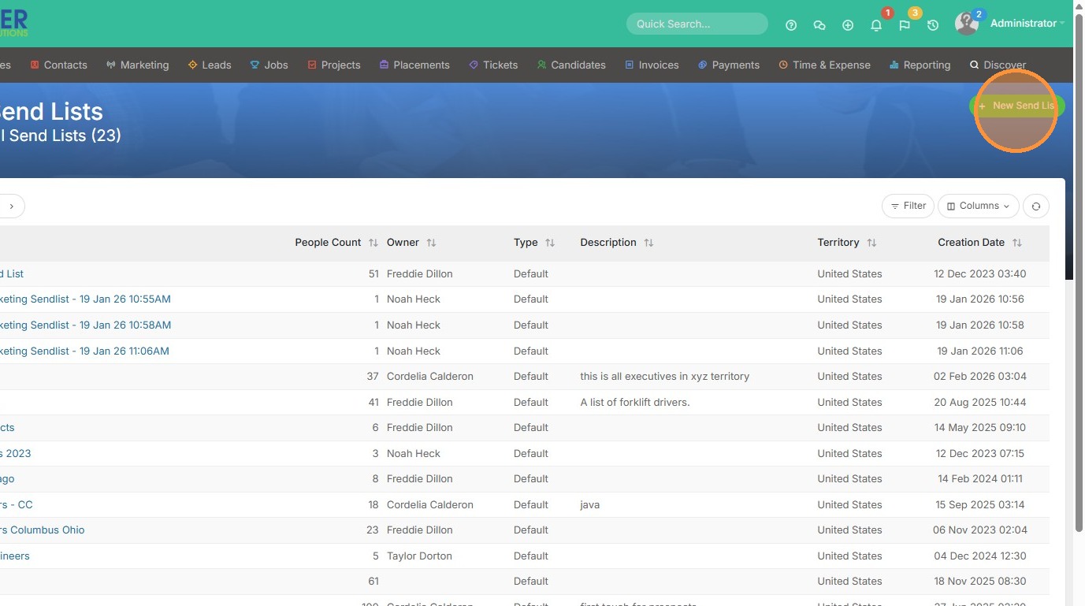Click creation date '14 May 2025 09:10'
Image resolution: width=1085 pixels, height=606 pixels.
[980, 428]
